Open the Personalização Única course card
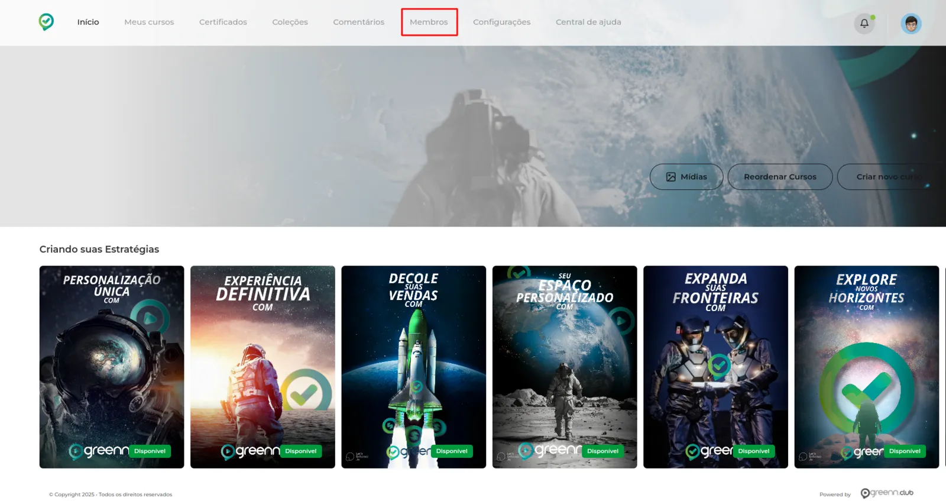Image resolution: width=946 pixels, height=501 pixels. click(112, 367)
